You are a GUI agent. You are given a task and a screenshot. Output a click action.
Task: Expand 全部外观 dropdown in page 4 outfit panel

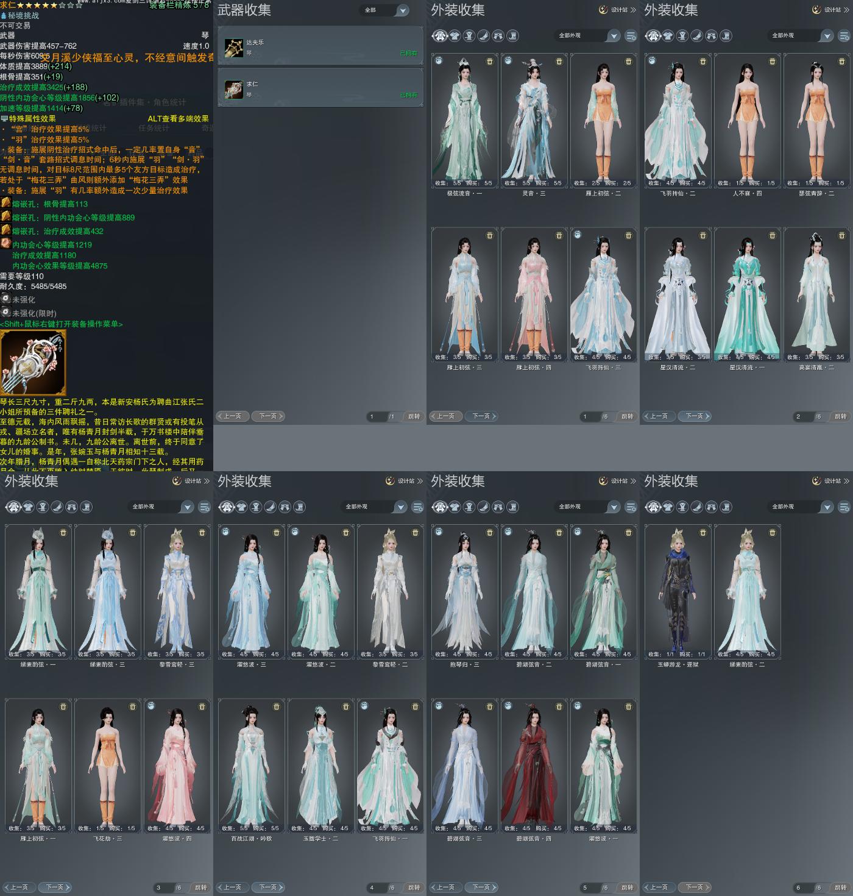point(375,507)
